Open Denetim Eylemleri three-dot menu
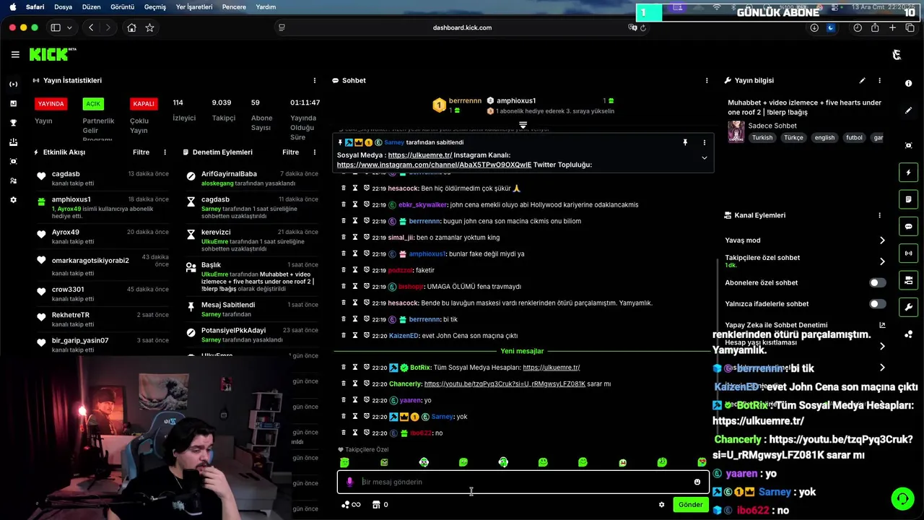 click(315, 152)
